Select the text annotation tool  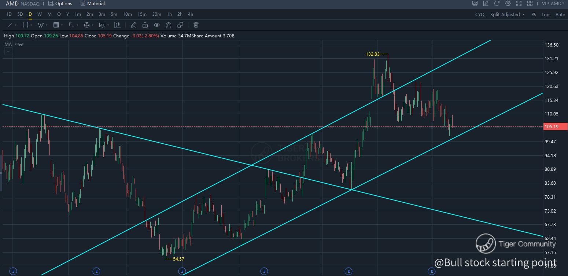tap(102, 25)
